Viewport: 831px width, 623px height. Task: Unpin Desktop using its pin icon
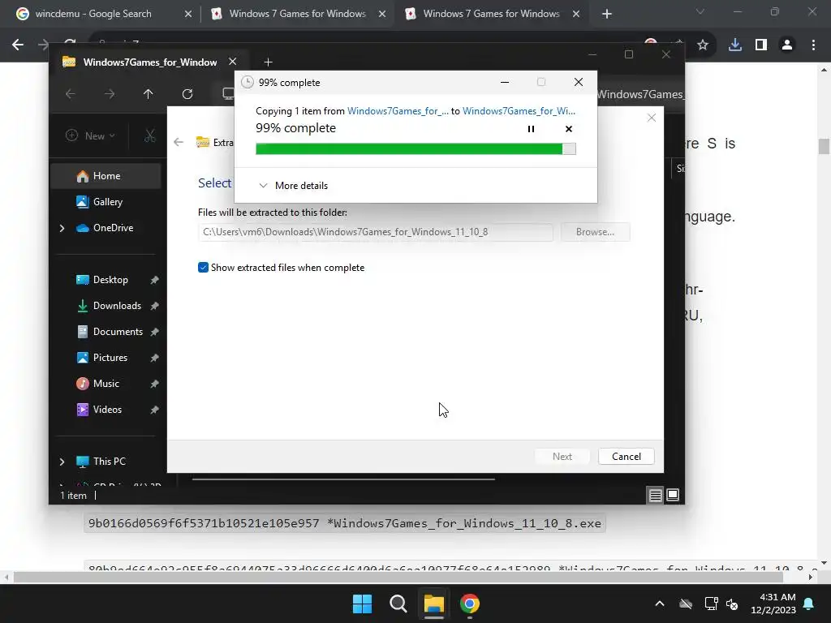click(154, 280)
